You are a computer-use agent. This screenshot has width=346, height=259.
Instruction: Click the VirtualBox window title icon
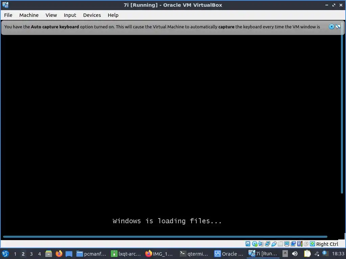pos(5,5)
